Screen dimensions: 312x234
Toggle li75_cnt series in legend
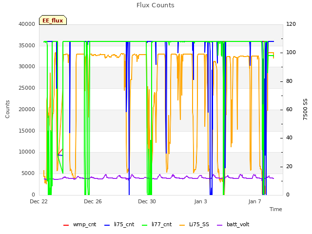pos(119,224)
